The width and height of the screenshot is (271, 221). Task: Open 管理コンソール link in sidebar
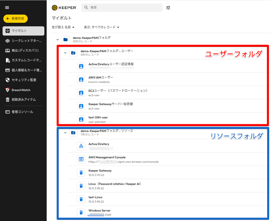(22, 112)
